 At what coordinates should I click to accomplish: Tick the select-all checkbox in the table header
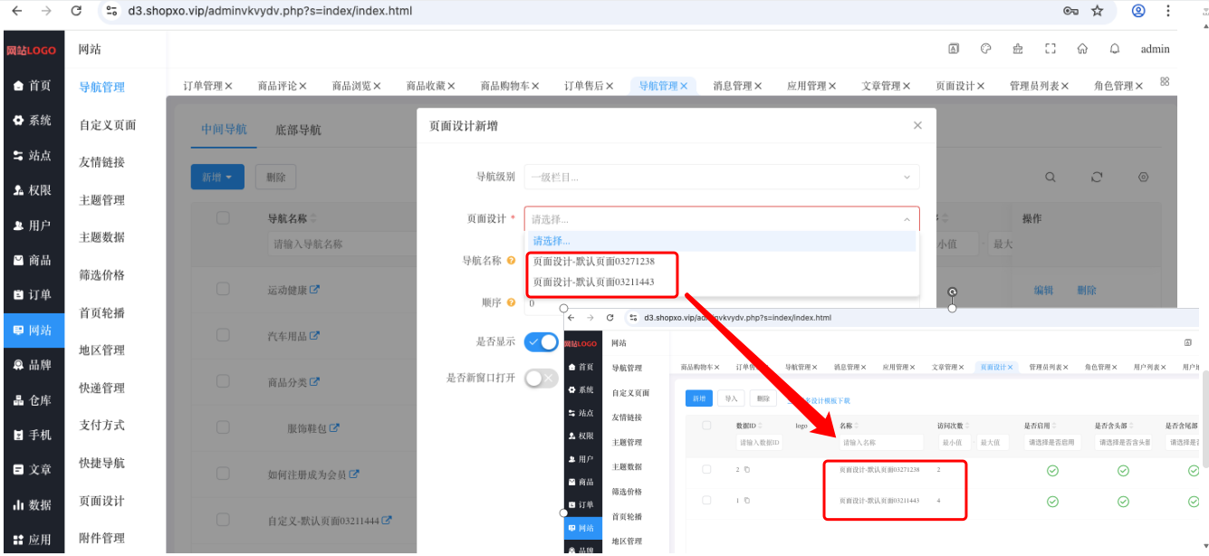pos(223,217)
